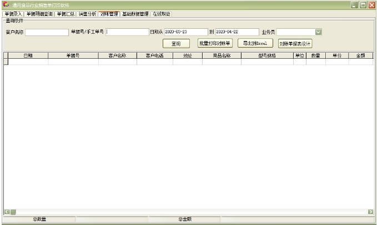
Task: Focus the 单据号/手工单号 input field
Action: (x=128, y=32)
